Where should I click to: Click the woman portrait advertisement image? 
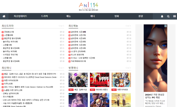click(x=155, y=58)
